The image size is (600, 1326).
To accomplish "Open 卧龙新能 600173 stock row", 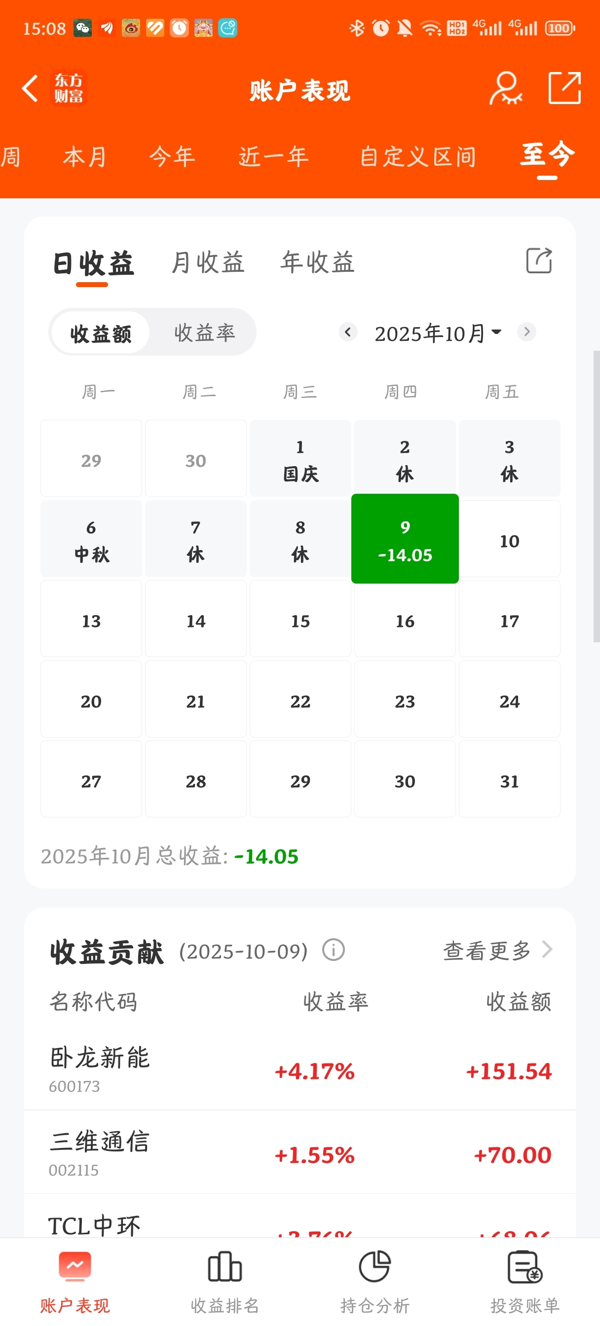I will tap(300, 1069).
